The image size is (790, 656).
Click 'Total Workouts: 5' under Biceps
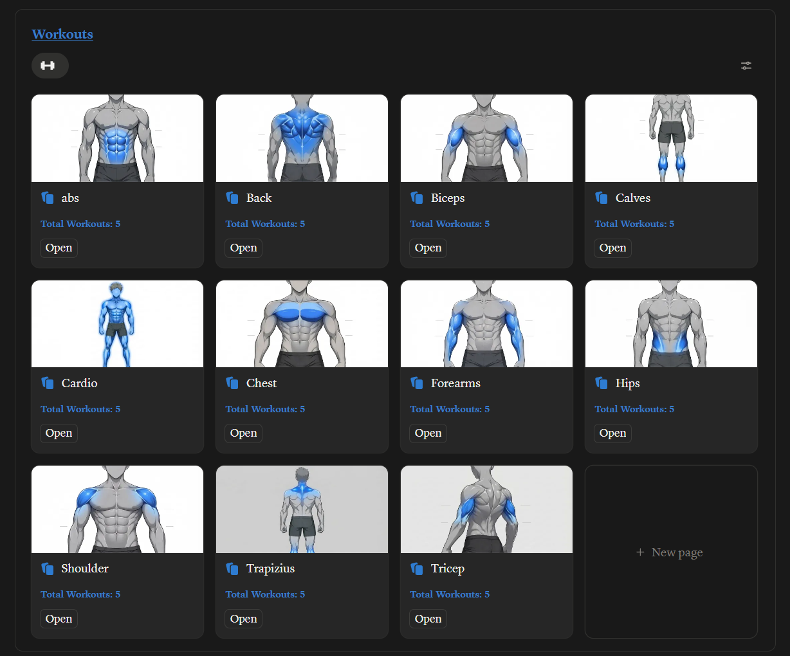click(x=450, y=224)
